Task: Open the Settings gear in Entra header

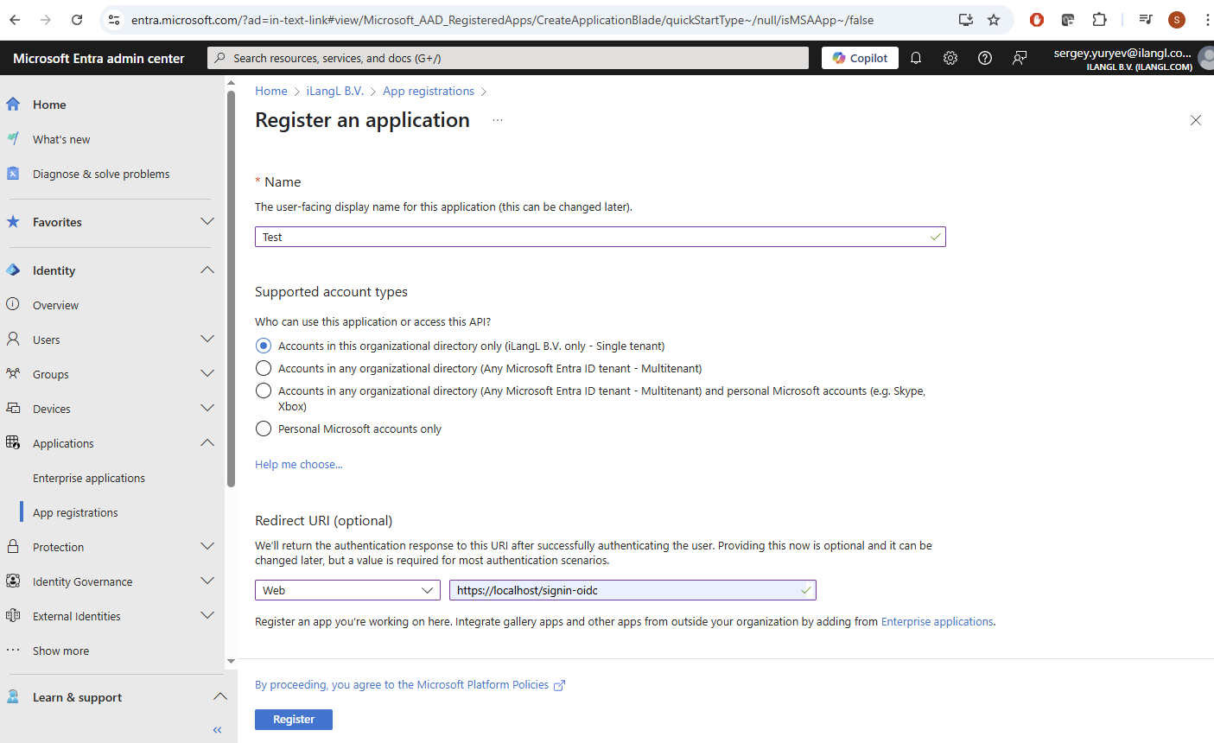Action: pyautogui.click(x=950, y=58)
